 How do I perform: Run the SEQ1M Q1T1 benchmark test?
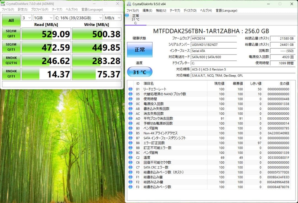coord(11,47)
